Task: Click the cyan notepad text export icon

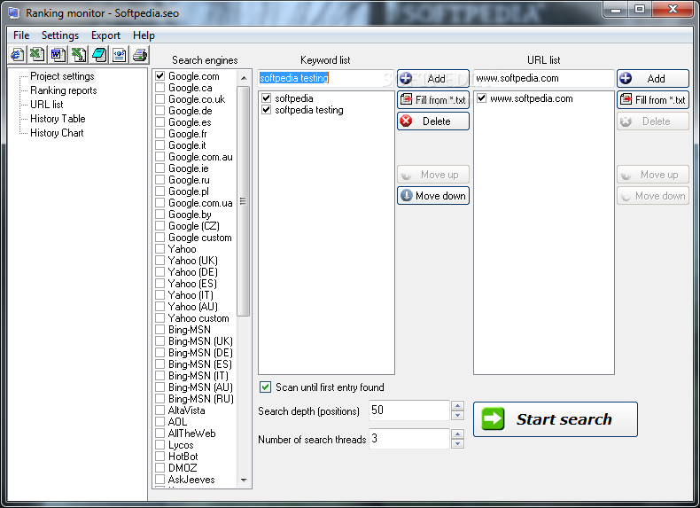Action: (x=99, y=54)
